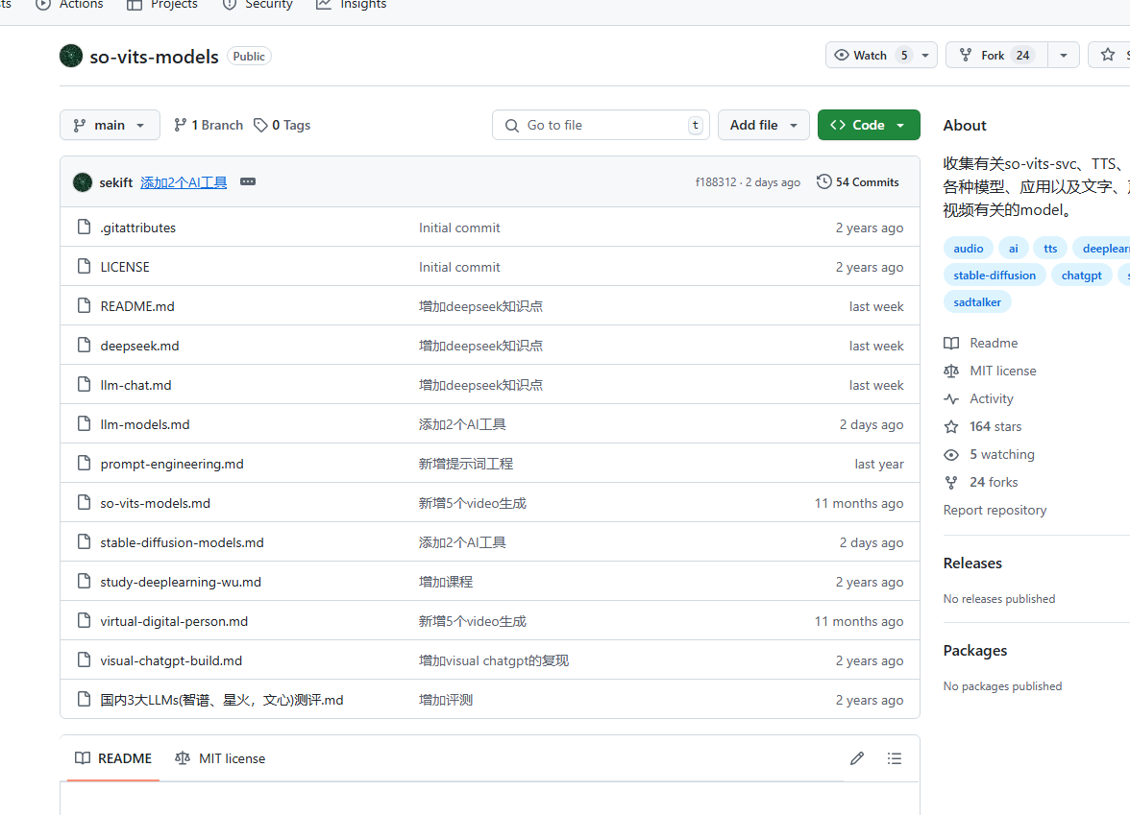Open the Projects tab
Viewport: 1130px width, 815px height.
pos(162,4)
